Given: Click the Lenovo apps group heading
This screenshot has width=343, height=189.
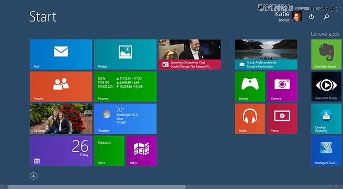Looking at the screenshot, I should tap(325, 34).
